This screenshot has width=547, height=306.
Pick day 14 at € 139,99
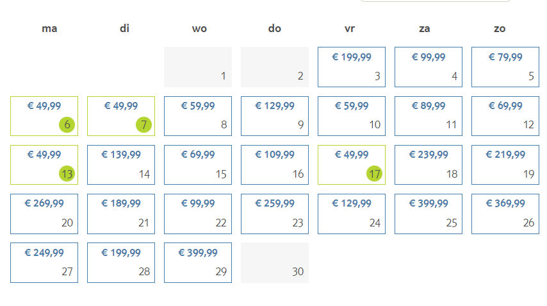tap(121, 165)
